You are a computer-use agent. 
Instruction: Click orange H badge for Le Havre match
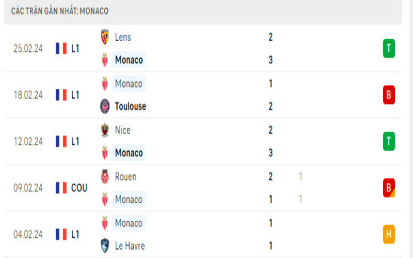click(389, 234)
